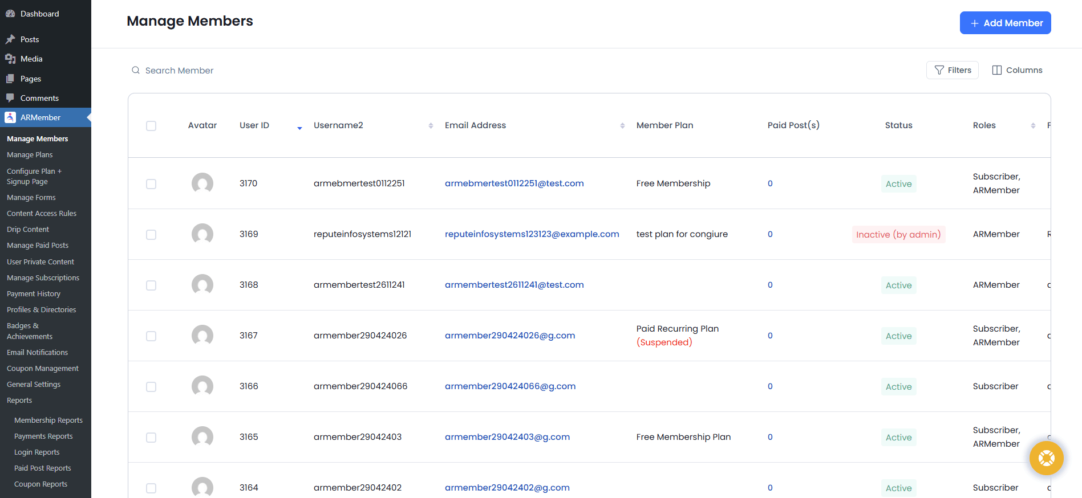
Task: Click the Comments bubble icon
Action: pyautogui.click(x=10, y=98)
